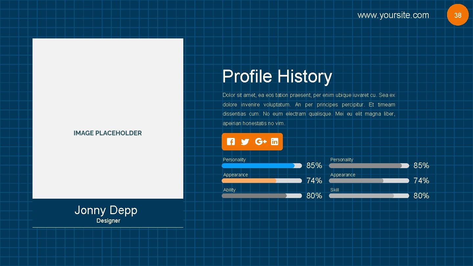This screenshot has height=266, width=473.
Task: Click the Designer job title
Action: (108, 221)
